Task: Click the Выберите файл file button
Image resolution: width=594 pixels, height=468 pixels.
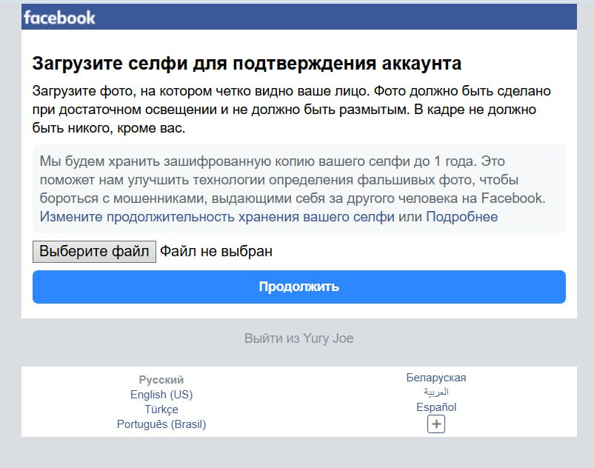Action: (94, 252)
